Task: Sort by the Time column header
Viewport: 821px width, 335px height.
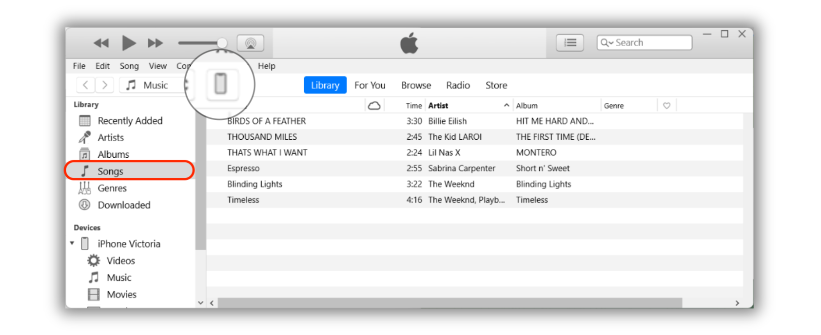Action: pos(413,106)
